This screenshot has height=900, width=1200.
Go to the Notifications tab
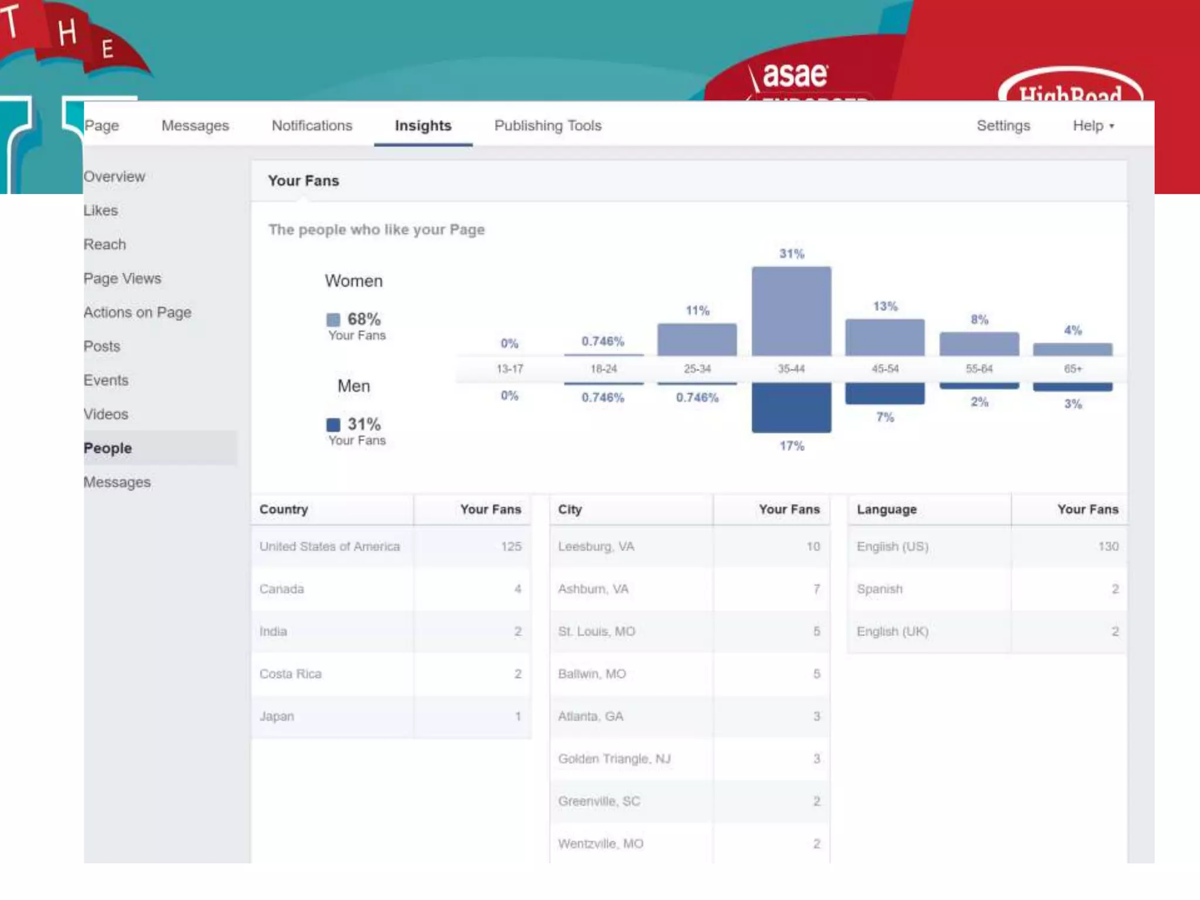coord(312,126)
